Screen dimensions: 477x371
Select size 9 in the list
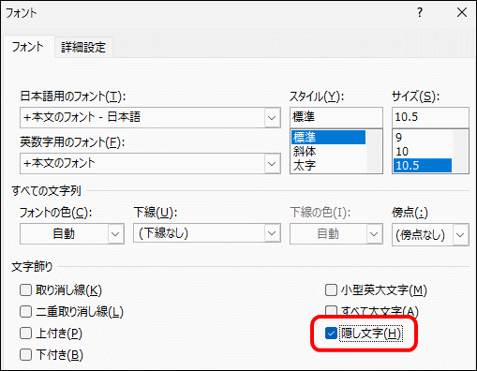(423, 138)
